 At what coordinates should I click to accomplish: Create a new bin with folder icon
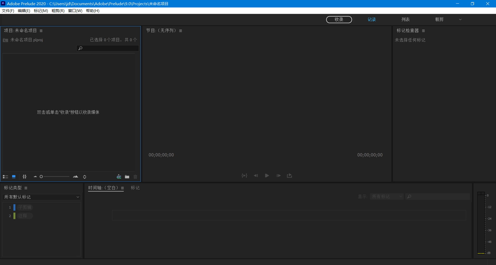[x=127, y=177]
